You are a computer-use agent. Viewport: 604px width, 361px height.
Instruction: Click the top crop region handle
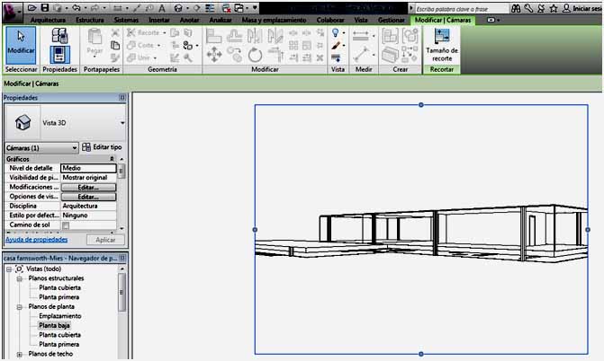pyautogui.click(x=422, y=105)
